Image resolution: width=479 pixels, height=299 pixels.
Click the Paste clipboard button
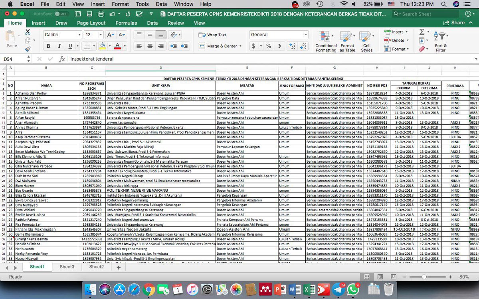12,40
